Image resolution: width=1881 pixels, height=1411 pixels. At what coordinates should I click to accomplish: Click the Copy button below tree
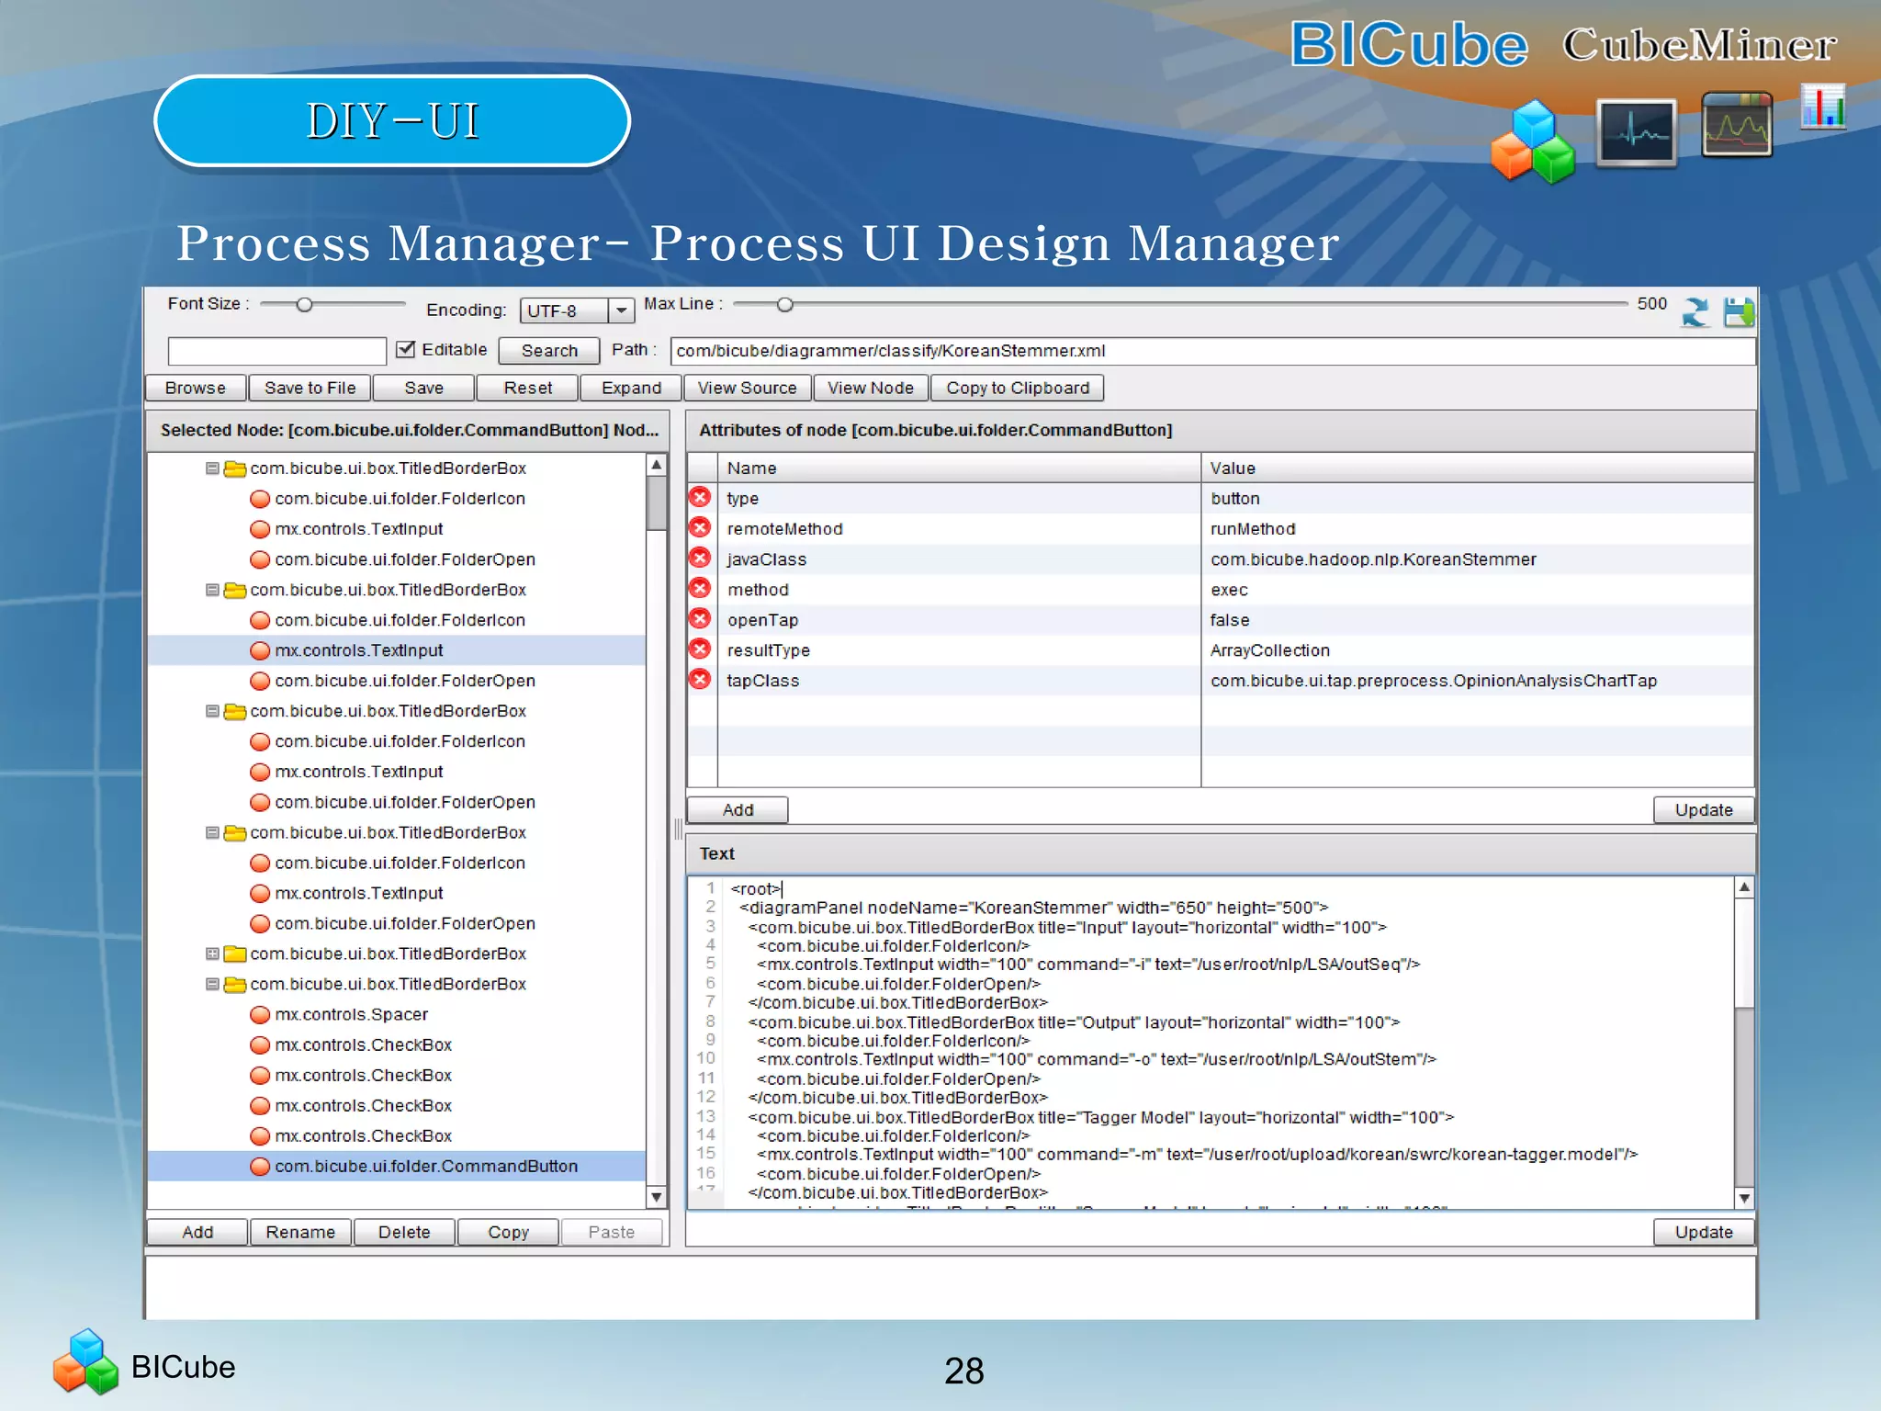coord(508,1232)
